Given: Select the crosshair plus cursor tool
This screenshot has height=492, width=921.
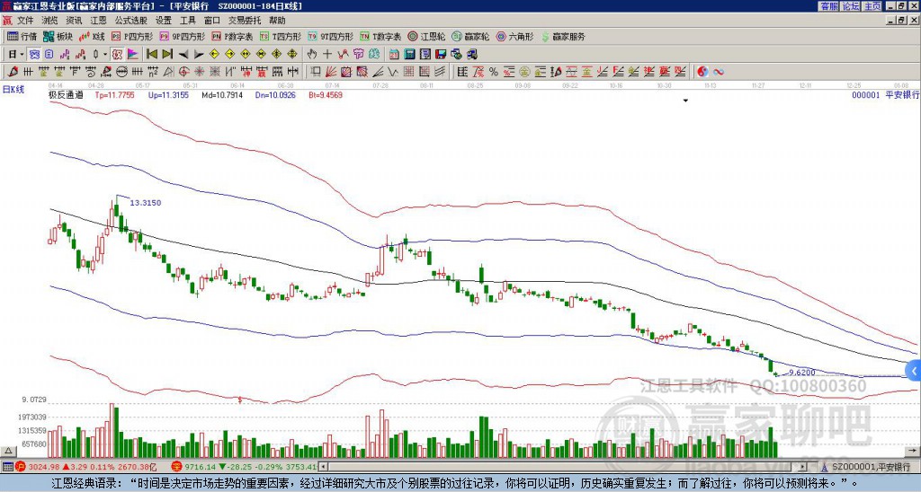Looking at the screenshot, I should point(327,55).
